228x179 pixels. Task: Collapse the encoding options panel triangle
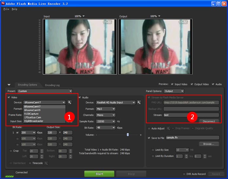point(9,85)
